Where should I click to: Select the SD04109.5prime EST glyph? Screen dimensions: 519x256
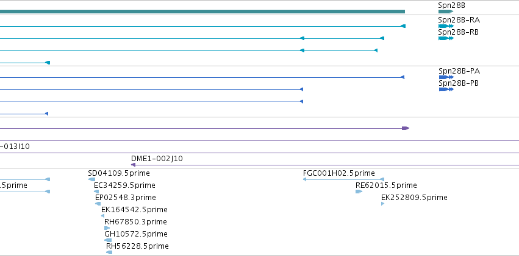pos(91,179)
